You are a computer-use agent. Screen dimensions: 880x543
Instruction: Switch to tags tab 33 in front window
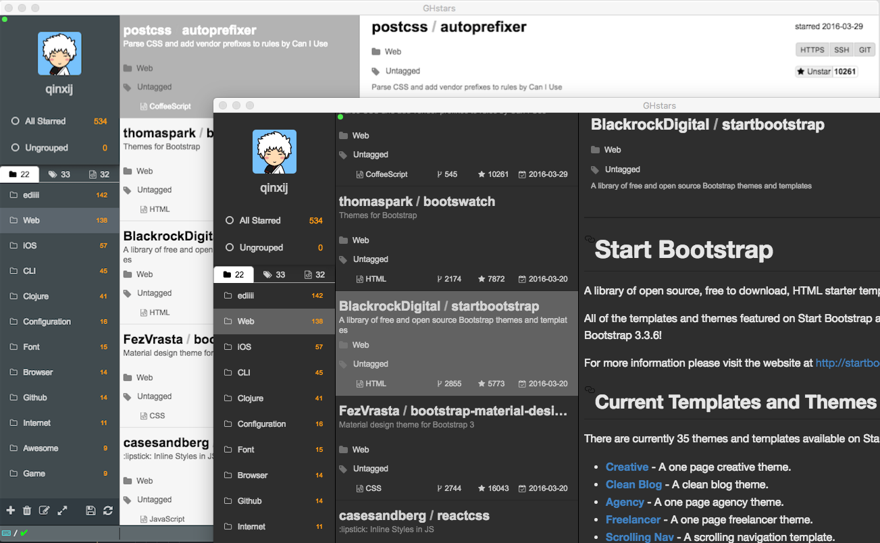pyautogui.click(x=274, y=274)
